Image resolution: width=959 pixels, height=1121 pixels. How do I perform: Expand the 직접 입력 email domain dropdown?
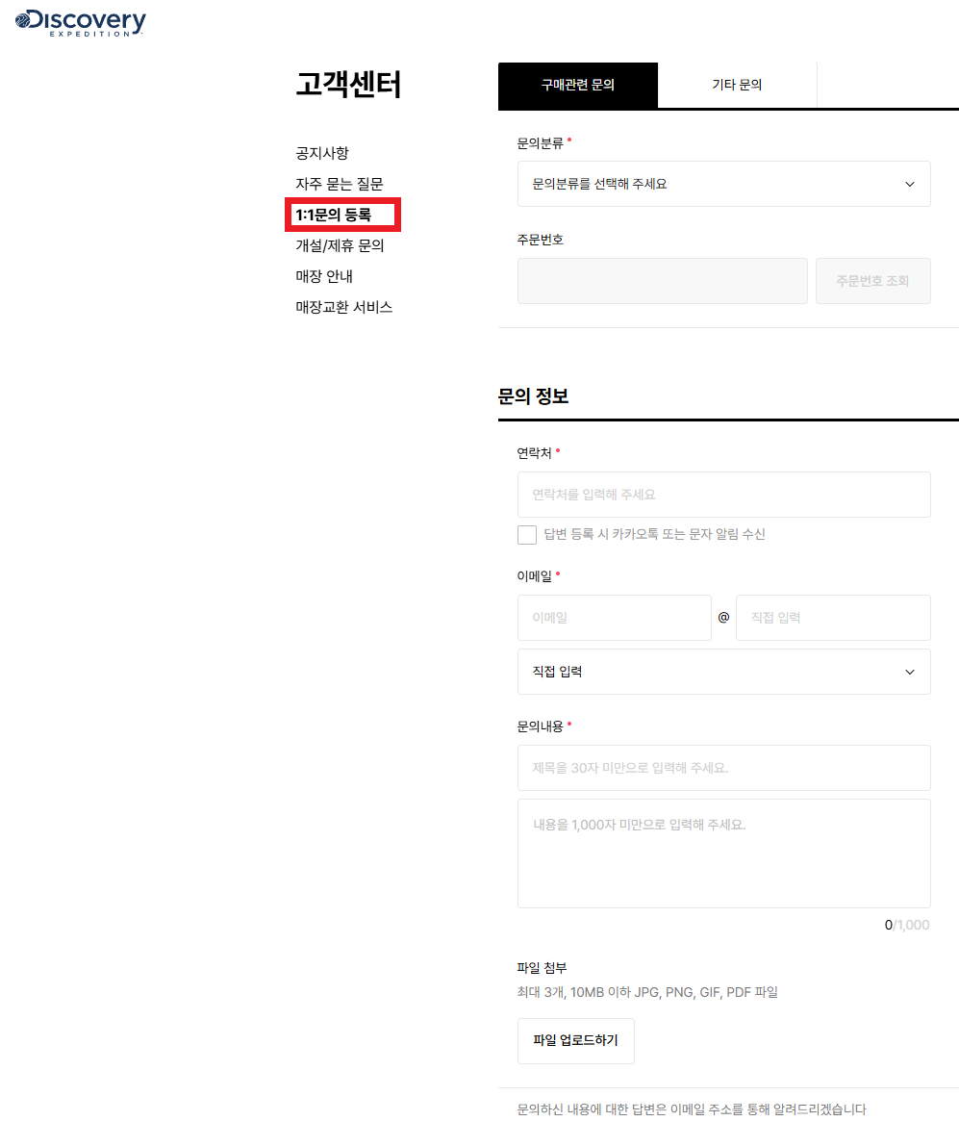(723, 672)
